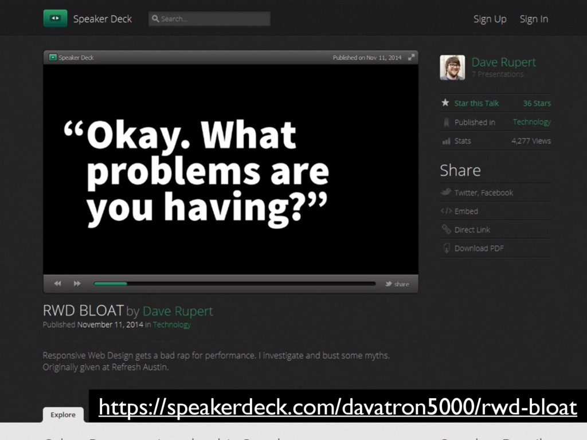Open the Speaker Deck home text link
Image resolution: width=587 pixels, height=440 pixels.
[x=103, y=19]
